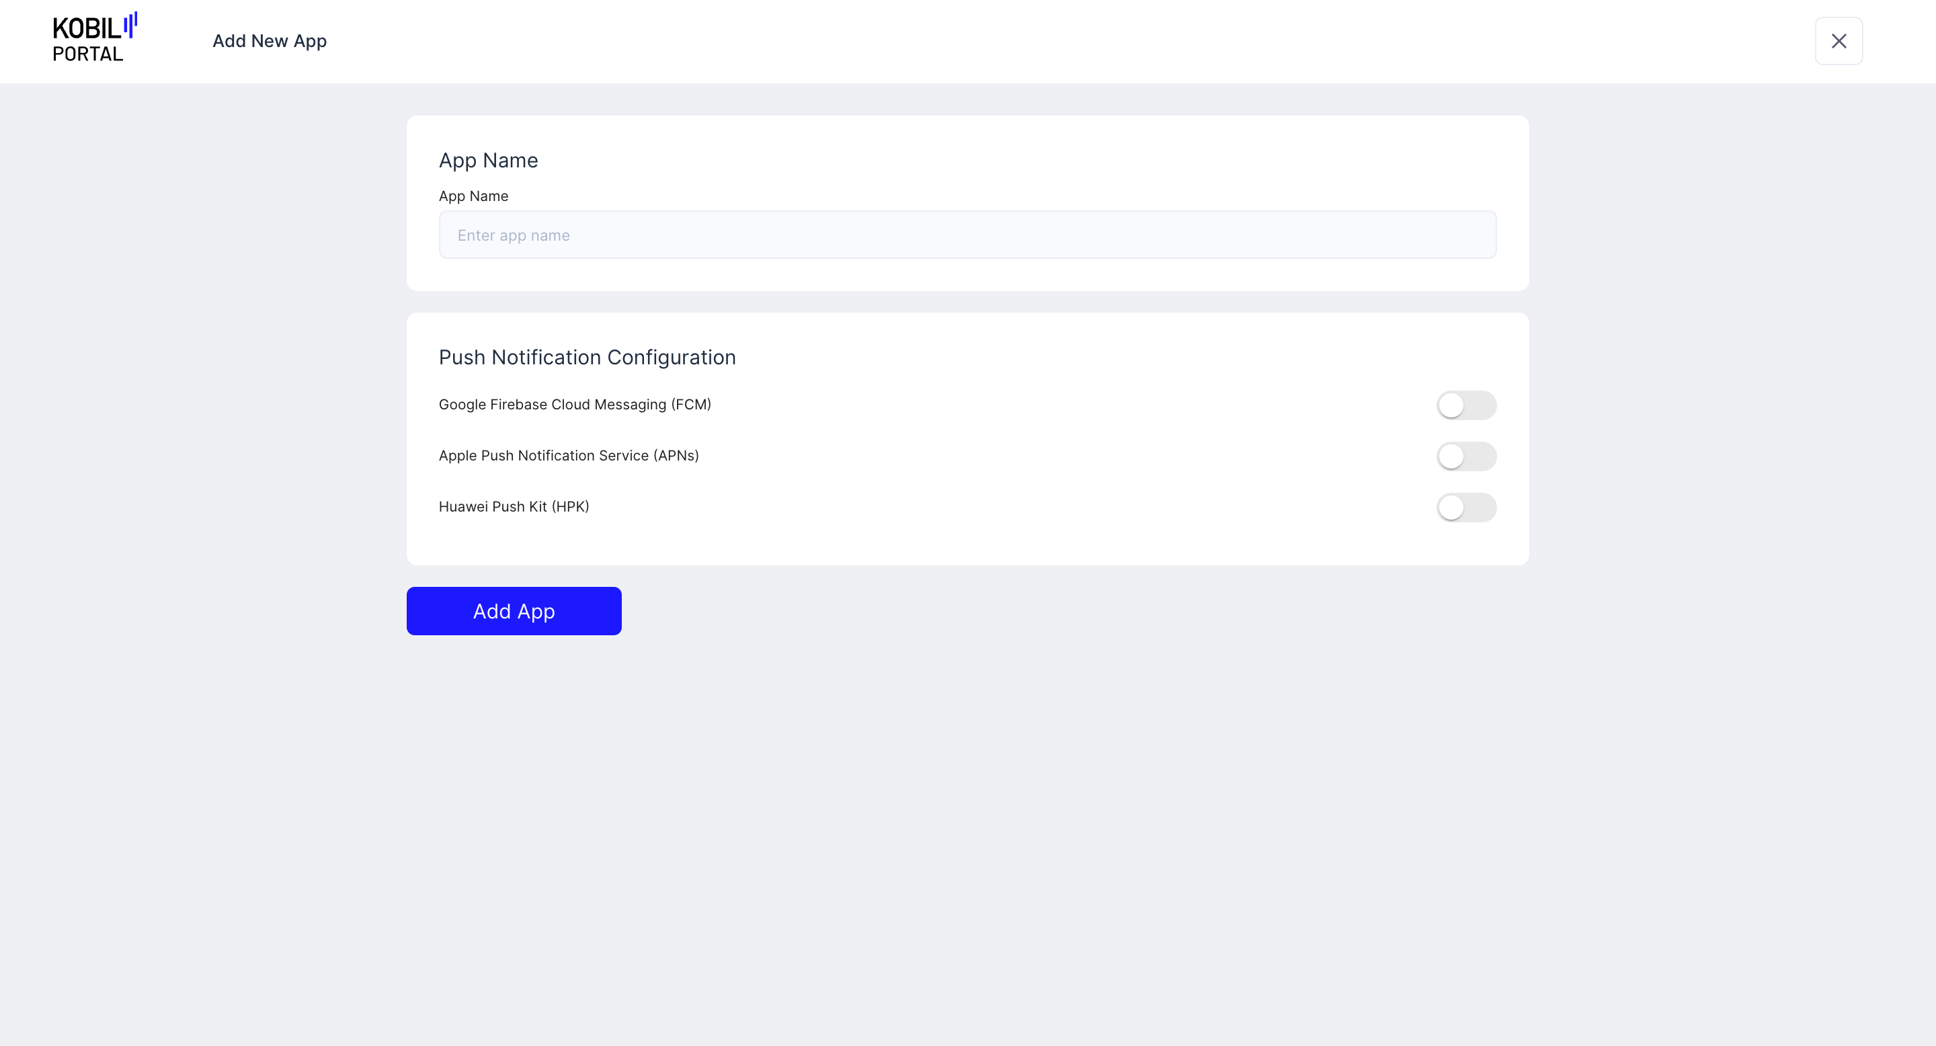1936x1046 pixels.
Task: Click the PORTAL text under the logo
Action: (87, 54)
